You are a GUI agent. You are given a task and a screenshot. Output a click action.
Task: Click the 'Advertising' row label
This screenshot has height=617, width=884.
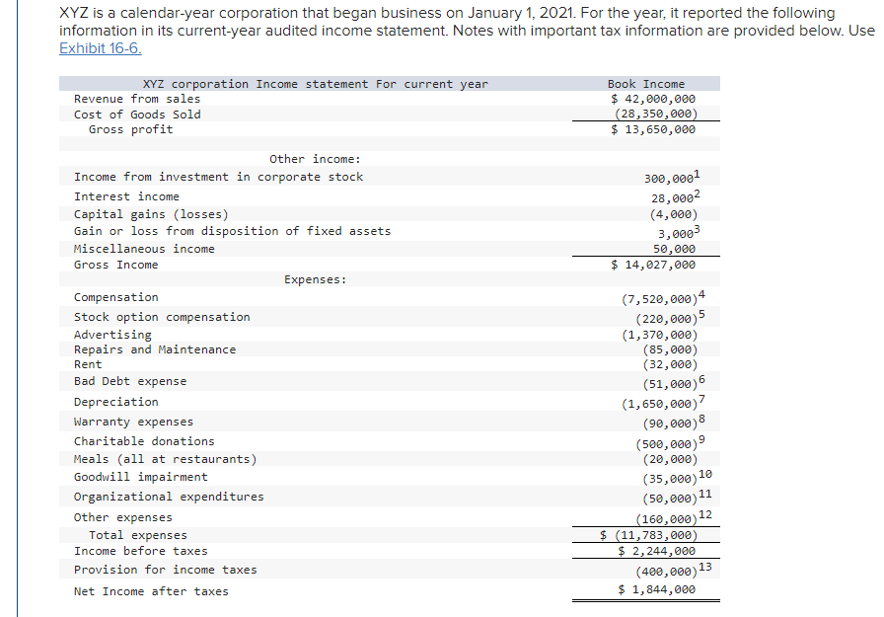coord(112,335)
